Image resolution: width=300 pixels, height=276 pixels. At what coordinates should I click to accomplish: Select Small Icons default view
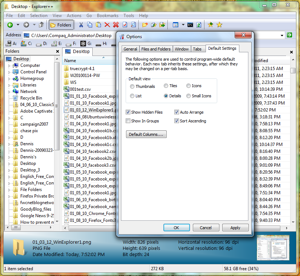pos(199,96)
